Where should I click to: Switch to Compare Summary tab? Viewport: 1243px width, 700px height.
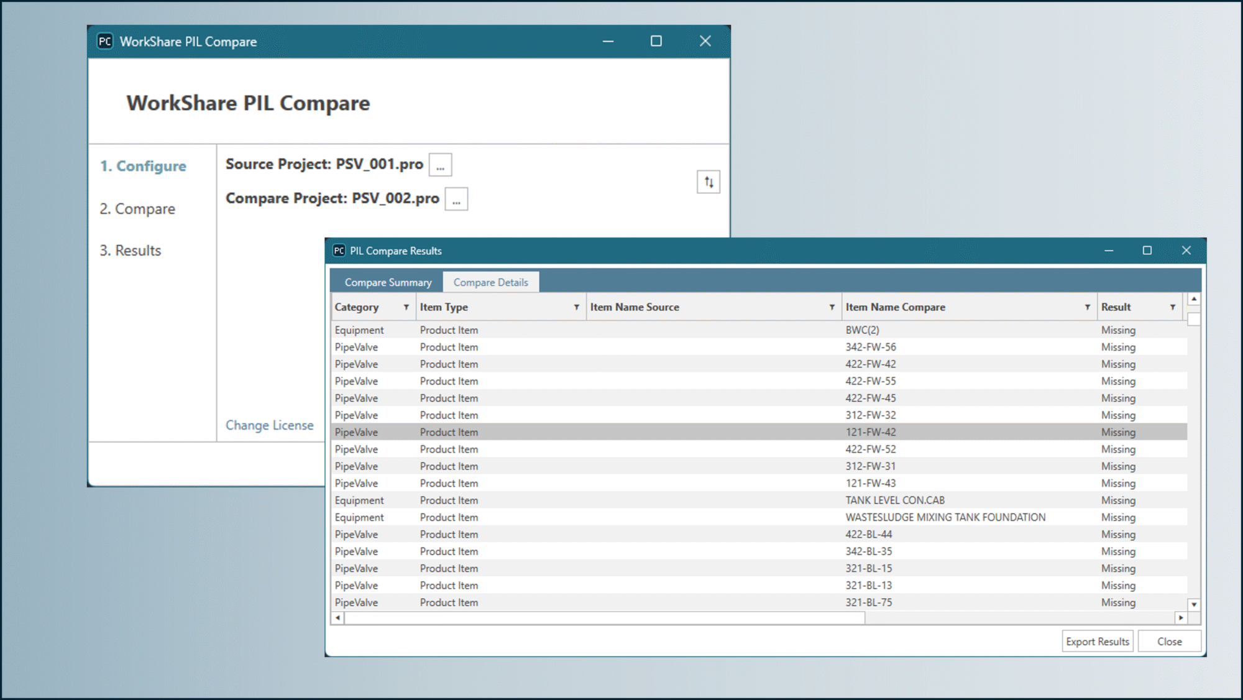click(388, 282)
